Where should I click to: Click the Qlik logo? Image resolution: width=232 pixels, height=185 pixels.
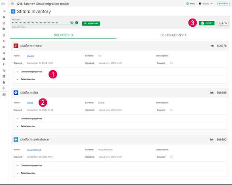click(3, 4)
